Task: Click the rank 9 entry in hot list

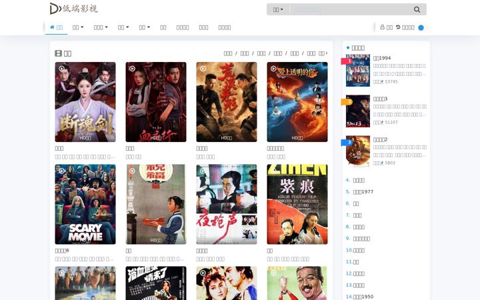Action: [x=361, y=239]
